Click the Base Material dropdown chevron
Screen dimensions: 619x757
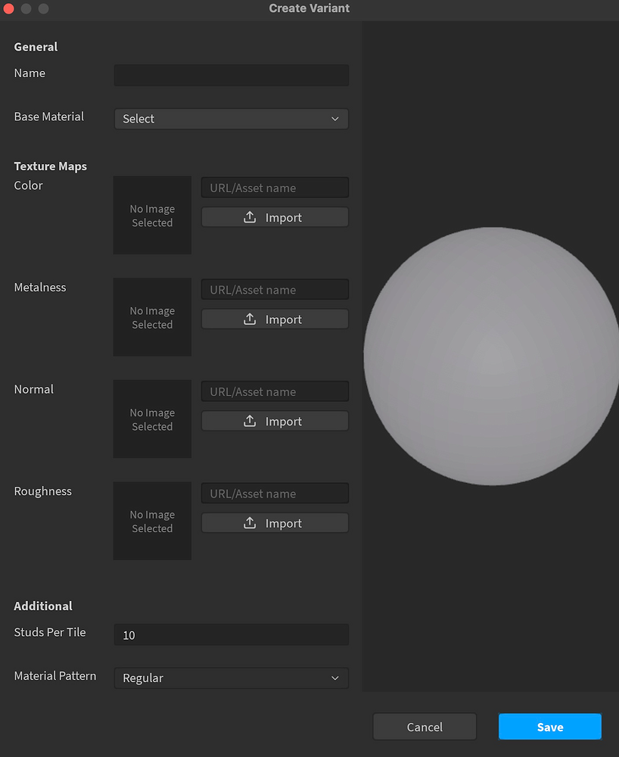click(335, 119)
